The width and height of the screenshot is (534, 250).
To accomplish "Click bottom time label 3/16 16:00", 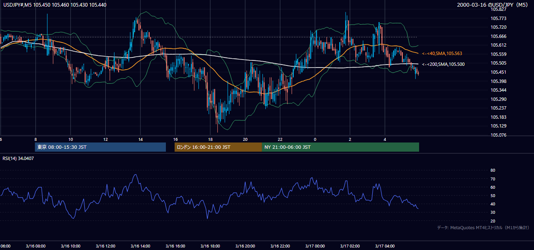I will click(x=175, y=246).
